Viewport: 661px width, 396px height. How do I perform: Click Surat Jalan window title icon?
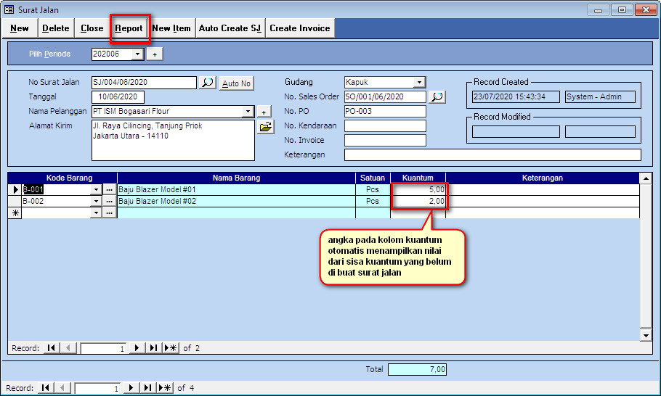point(9,9)
